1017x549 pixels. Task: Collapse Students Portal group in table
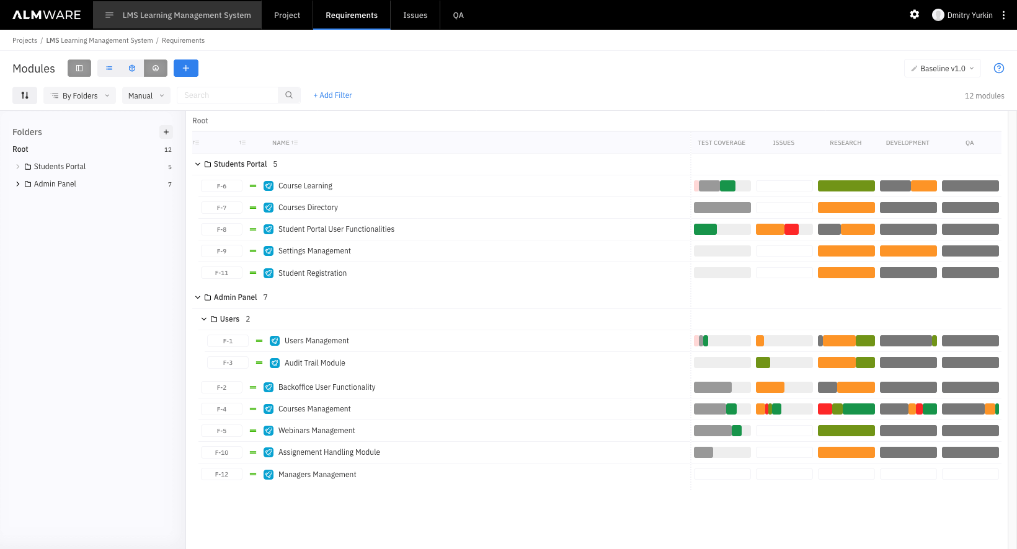pos(198,164)
